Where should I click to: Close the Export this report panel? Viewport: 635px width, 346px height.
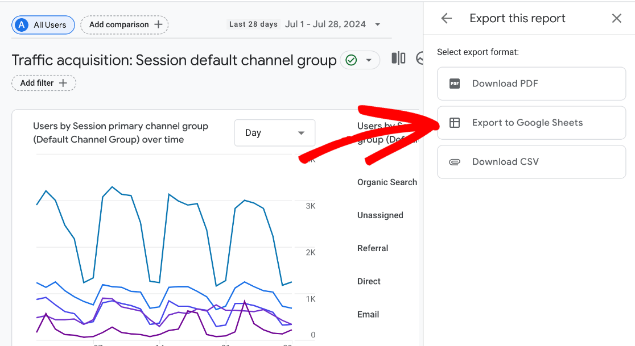617,18
